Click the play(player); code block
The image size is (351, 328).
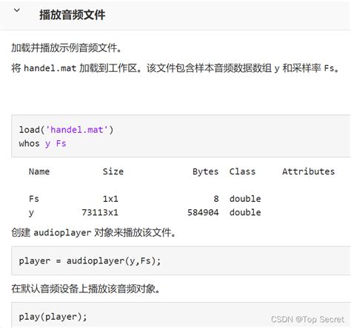[181, 315]
